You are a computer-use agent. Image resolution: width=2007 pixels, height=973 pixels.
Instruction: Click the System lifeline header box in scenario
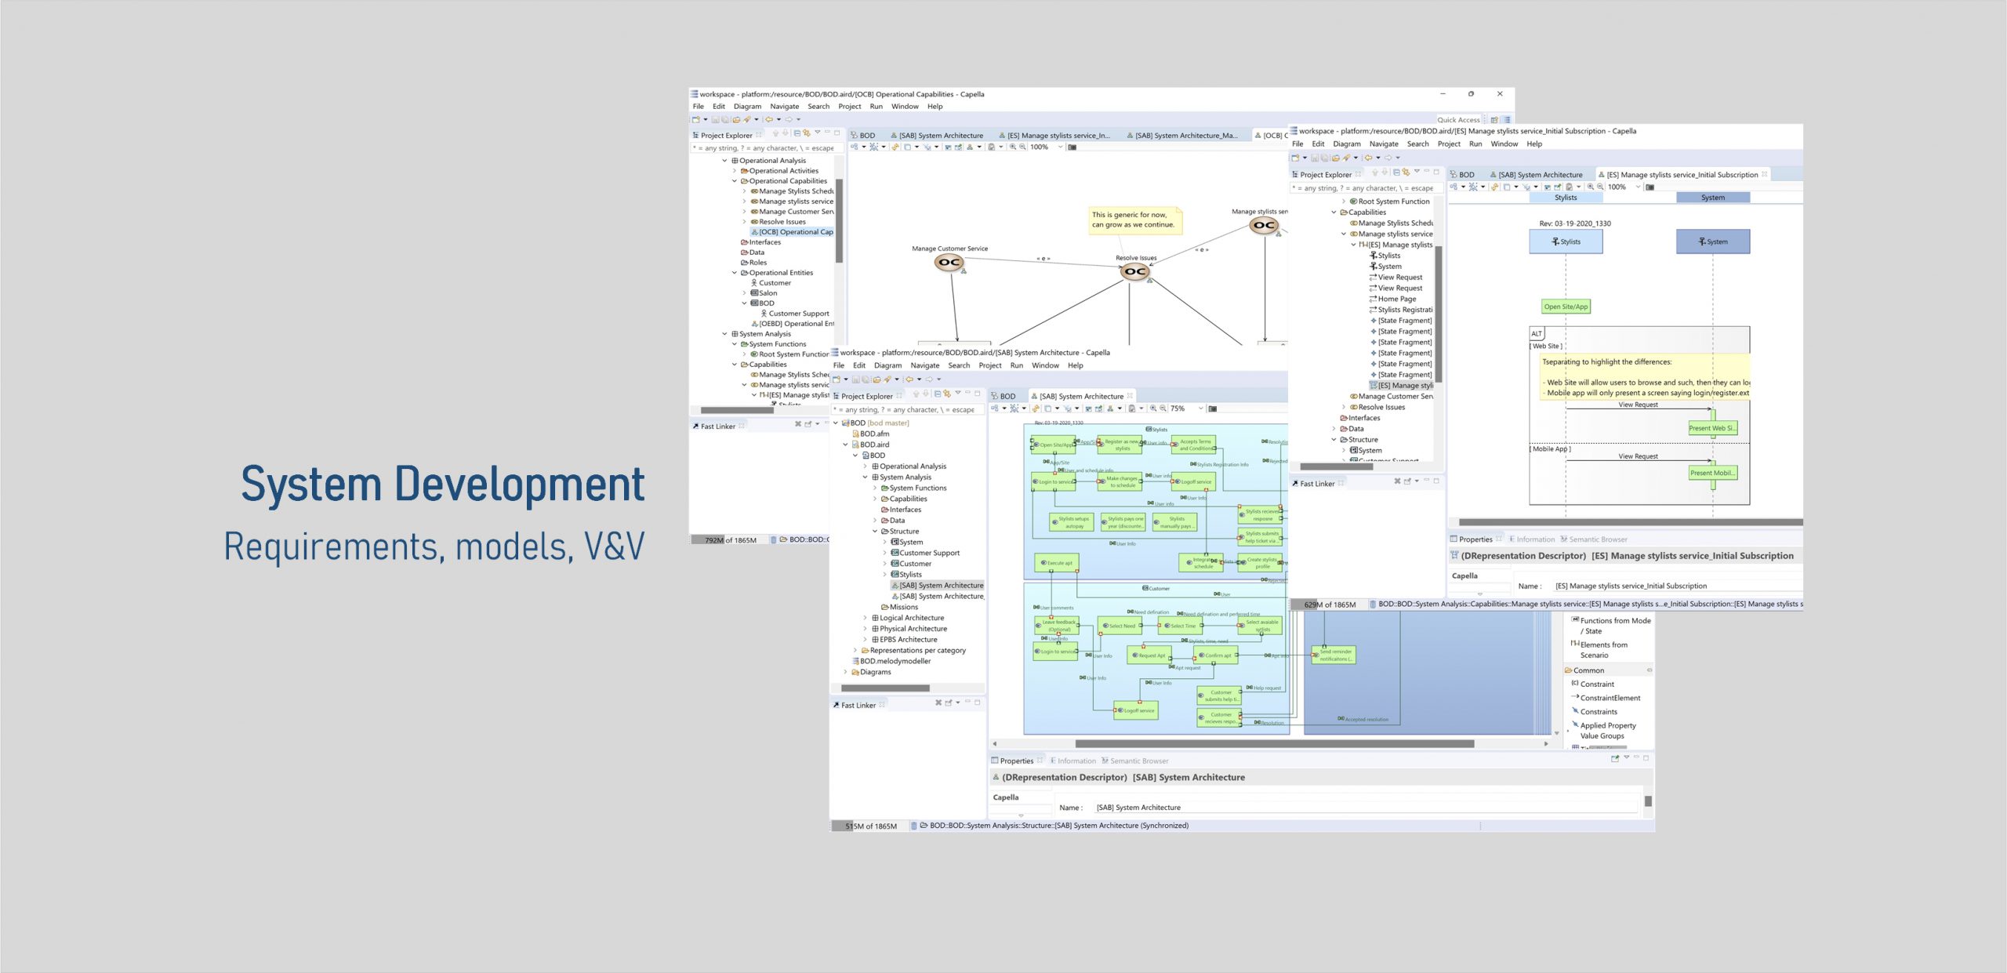(1713, 241)
